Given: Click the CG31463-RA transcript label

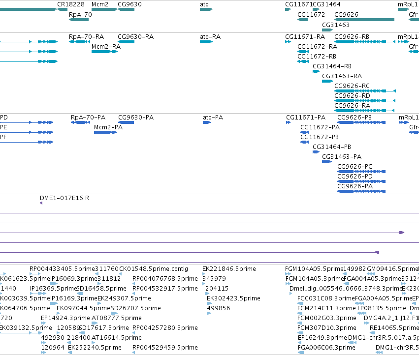Looking at the screenshot, I should coord(342,76).
